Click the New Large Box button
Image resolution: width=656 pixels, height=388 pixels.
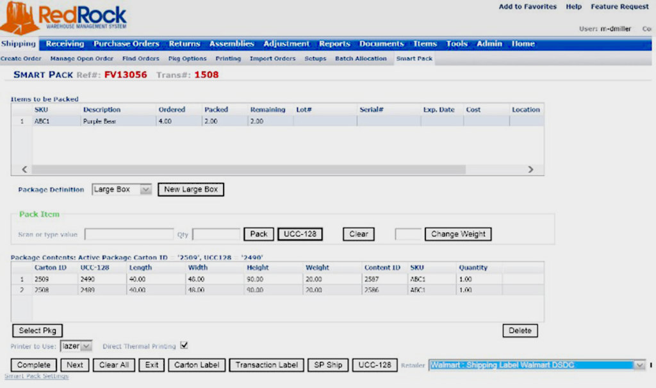coord(190,189)
